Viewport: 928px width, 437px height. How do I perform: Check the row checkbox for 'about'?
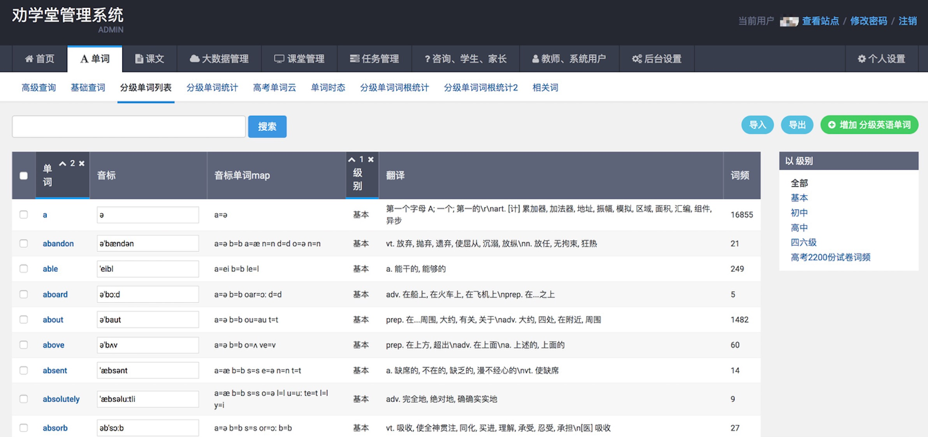[x=24, y=320]
